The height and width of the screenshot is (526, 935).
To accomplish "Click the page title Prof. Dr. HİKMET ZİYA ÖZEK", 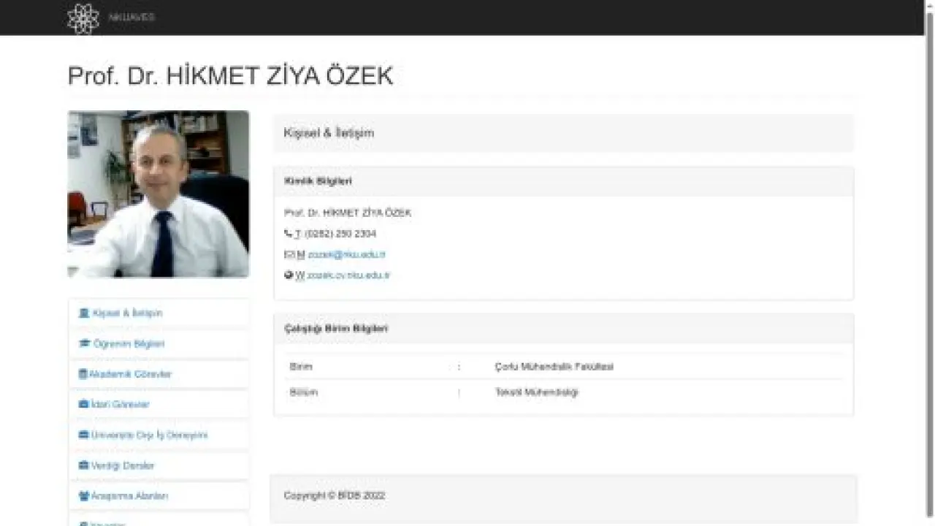I will pos(230,76).
